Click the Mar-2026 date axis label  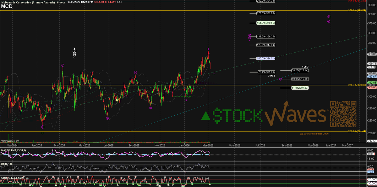pyautogui.click(x=208, y=146)
